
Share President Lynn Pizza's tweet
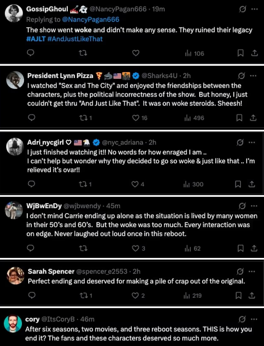[253, 118]
